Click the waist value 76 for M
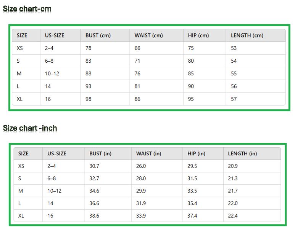The image size is (295, 236). [x=137, y=73]
